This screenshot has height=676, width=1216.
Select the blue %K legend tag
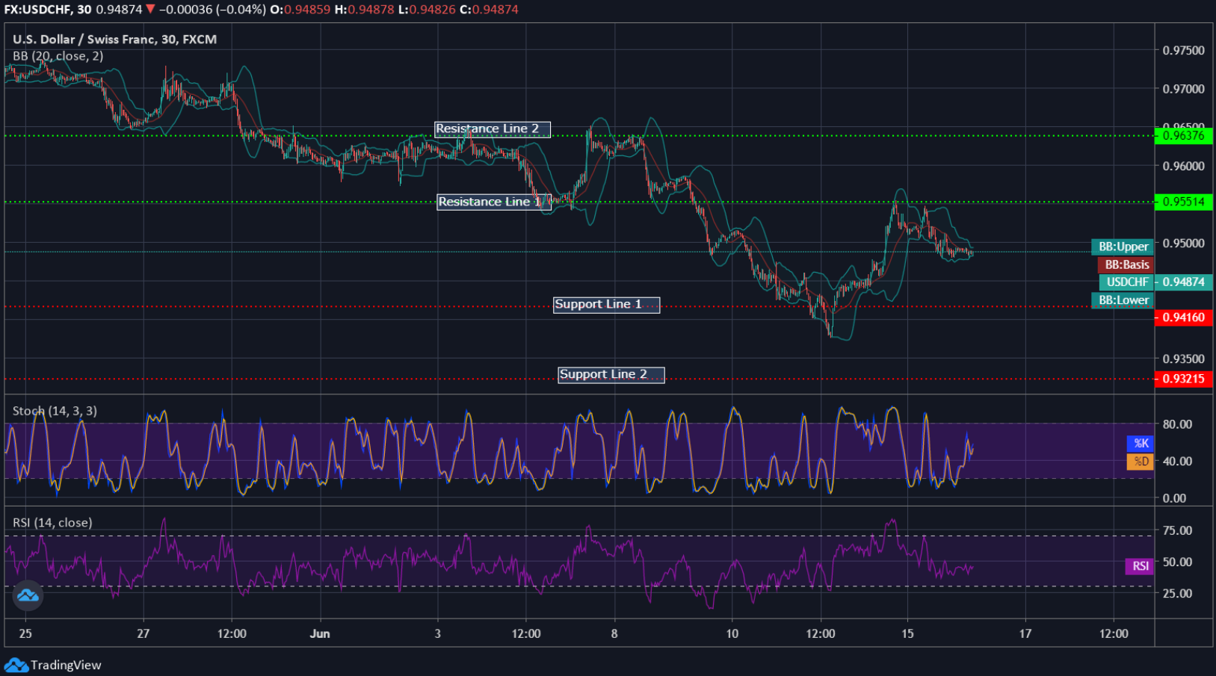coord(1140,444)
